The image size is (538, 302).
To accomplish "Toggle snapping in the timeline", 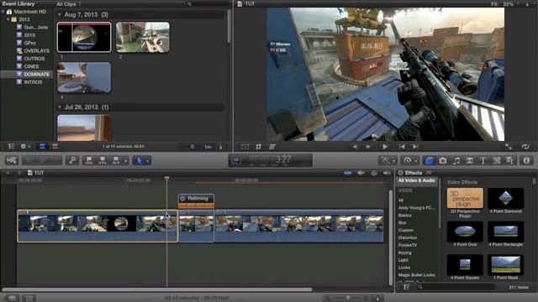I will point(387,173).
